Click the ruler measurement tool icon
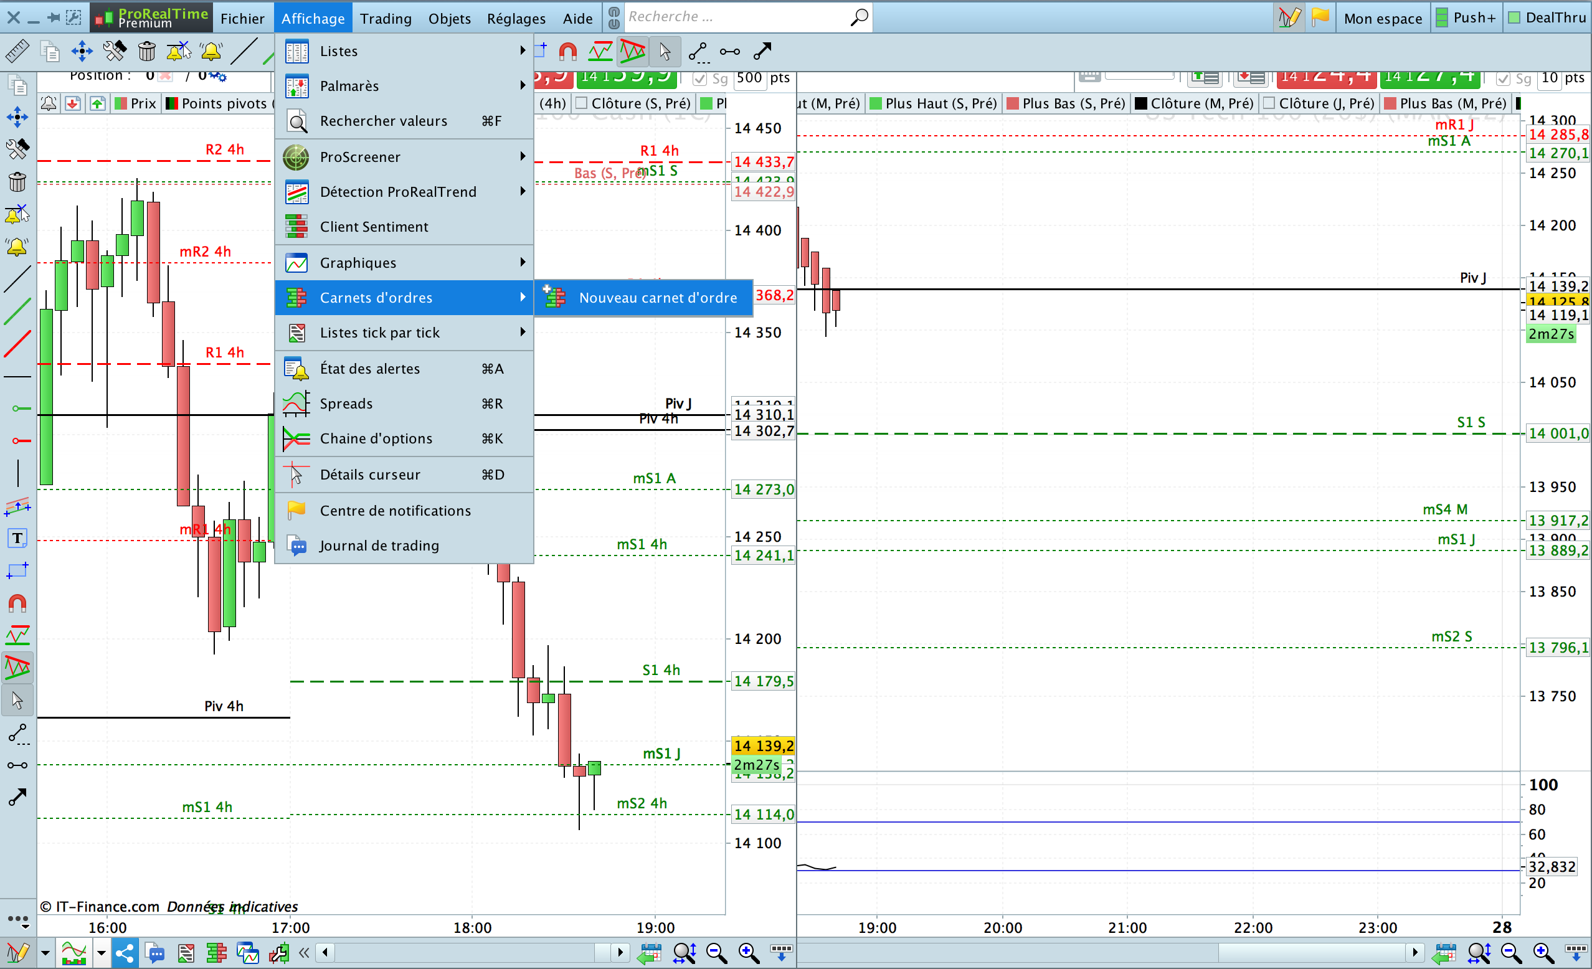 [x=17, y=52]
